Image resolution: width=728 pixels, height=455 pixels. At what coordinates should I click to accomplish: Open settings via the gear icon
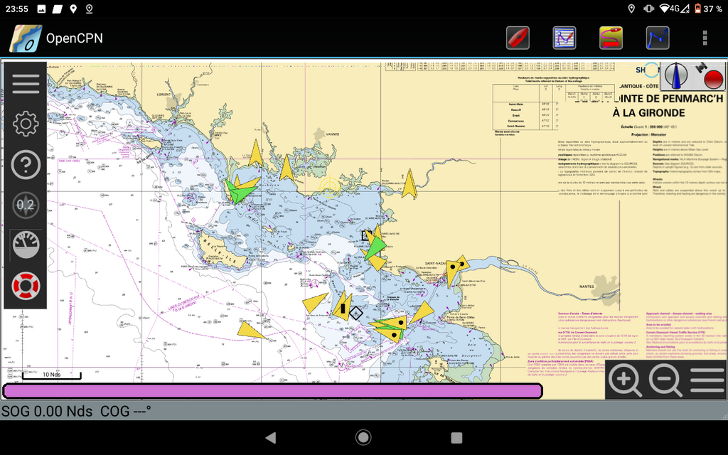coord(26,124)
